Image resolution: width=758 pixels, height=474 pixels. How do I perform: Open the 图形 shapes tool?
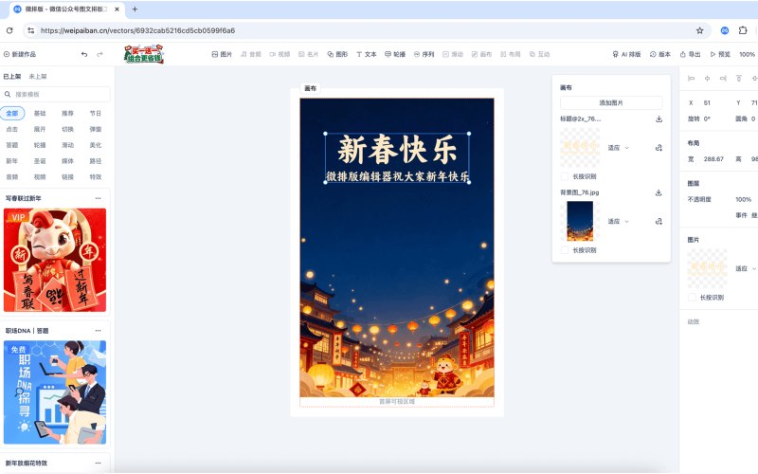[337, 54]
